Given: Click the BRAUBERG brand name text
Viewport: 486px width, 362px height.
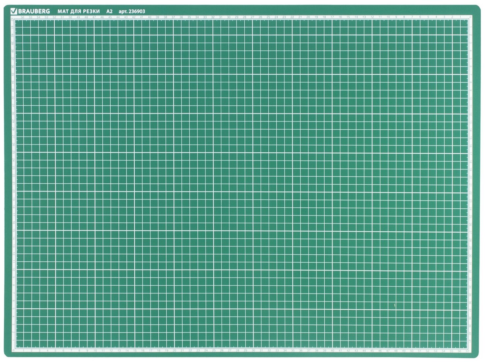Looking at the screenshot, I should coord(34,12).
